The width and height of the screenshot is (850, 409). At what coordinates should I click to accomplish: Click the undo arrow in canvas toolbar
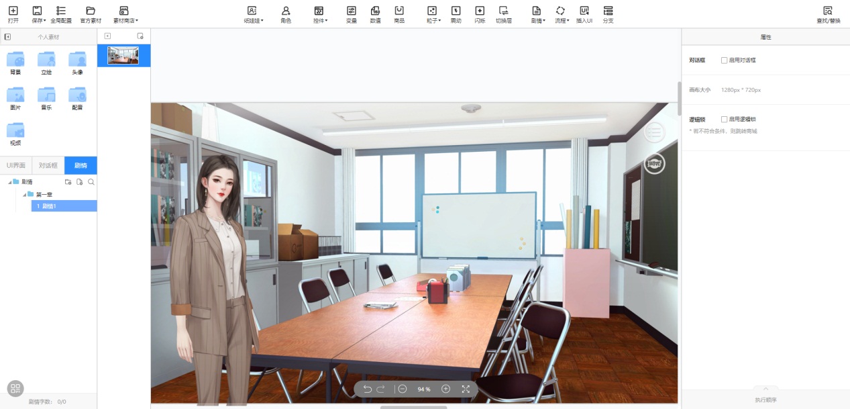click(367, 389)
